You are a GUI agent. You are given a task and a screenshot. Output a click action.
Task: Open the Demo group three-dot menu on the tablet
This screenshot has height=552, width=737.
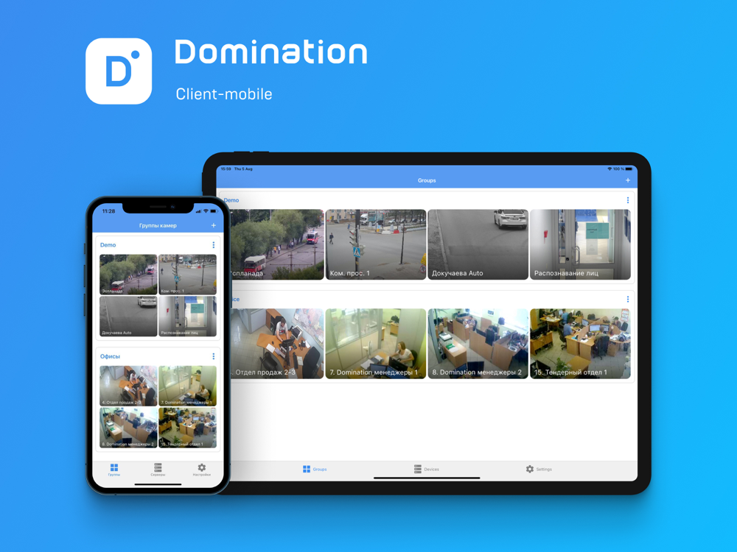628,200
